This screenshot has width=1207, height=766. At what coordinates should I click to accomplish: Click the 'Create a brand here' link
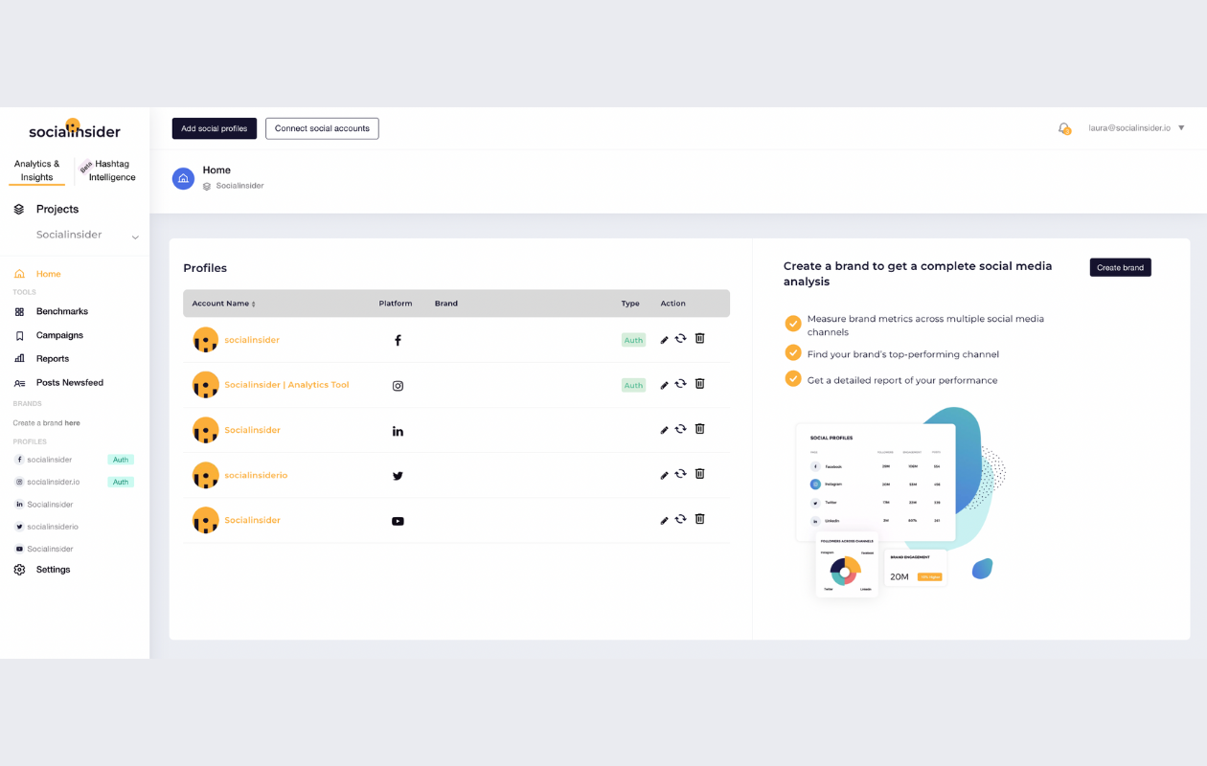46,422
